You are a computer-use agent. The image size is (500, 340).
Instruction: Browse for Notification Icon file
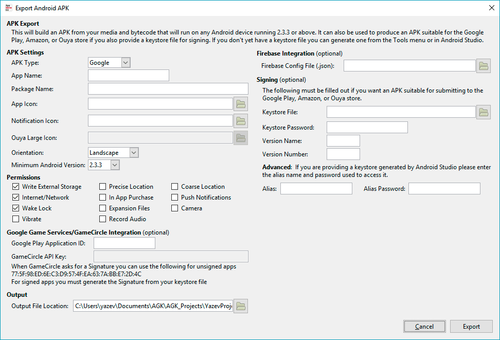[x=241, y=121]
